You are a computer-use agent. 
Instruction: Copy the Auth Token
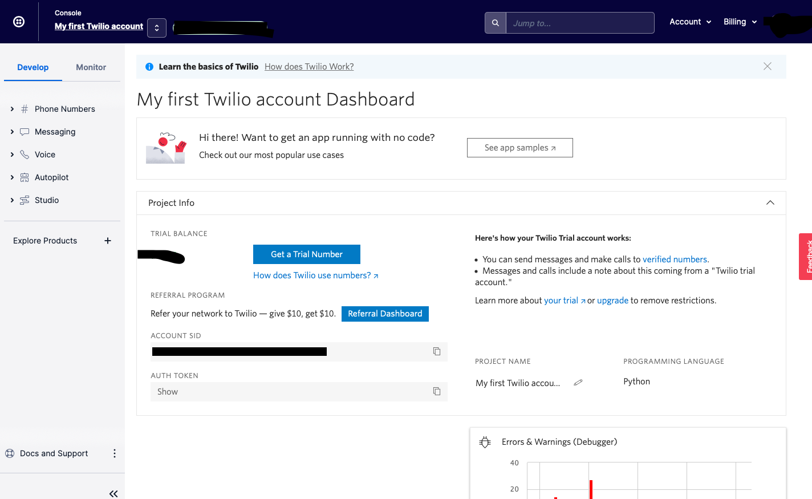(x=437, y=391)
